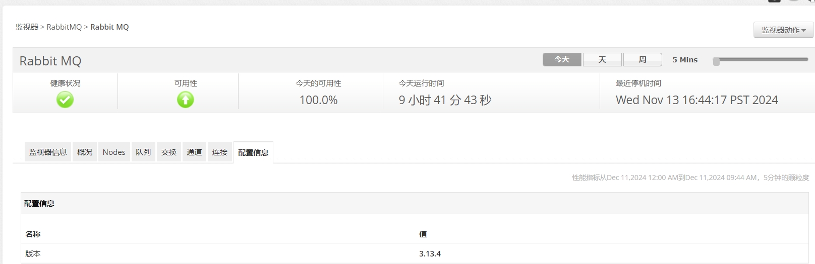This screenshot has height=264, width=815.
Task: Switch time range to 天
Action: pos(602,59)
